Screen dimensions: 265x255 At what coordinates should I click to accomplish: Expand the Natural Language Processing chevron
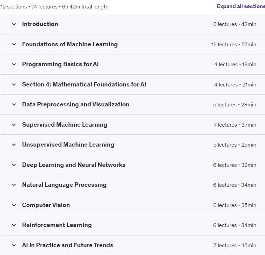click(x=14, y=185)
